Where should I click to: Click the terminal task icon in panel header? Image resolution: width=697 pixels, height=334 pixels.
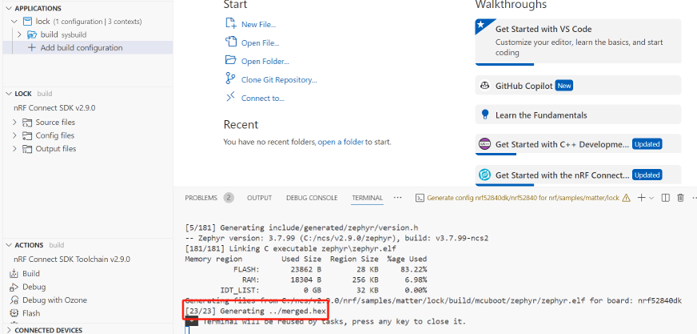[x=419, y=198]
